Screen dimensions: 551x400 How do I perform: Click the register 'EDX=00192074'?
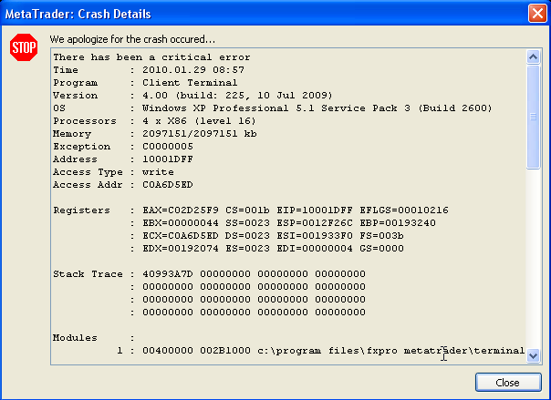point(181,249)
